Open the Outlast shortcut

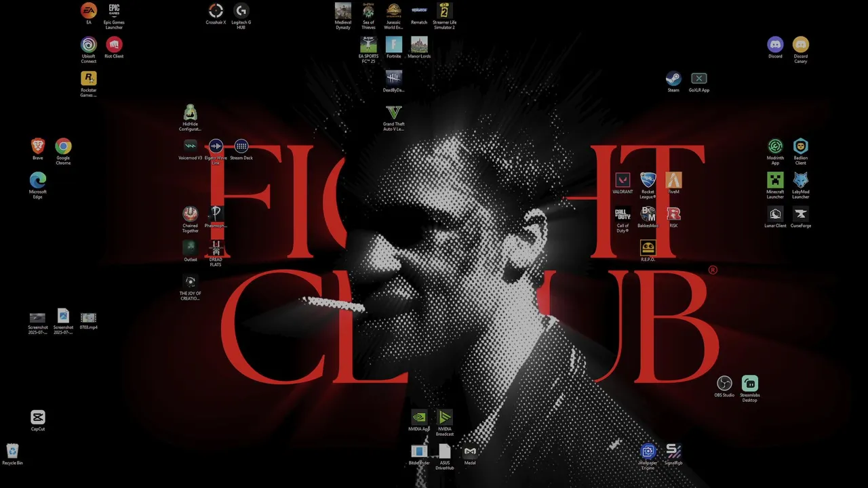(x=190, y=248)
